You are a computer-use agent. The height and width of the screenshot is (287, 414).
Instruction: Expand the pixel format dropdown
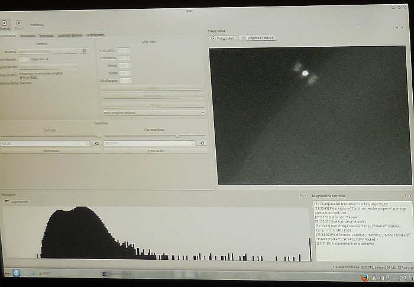coord(48,67)
